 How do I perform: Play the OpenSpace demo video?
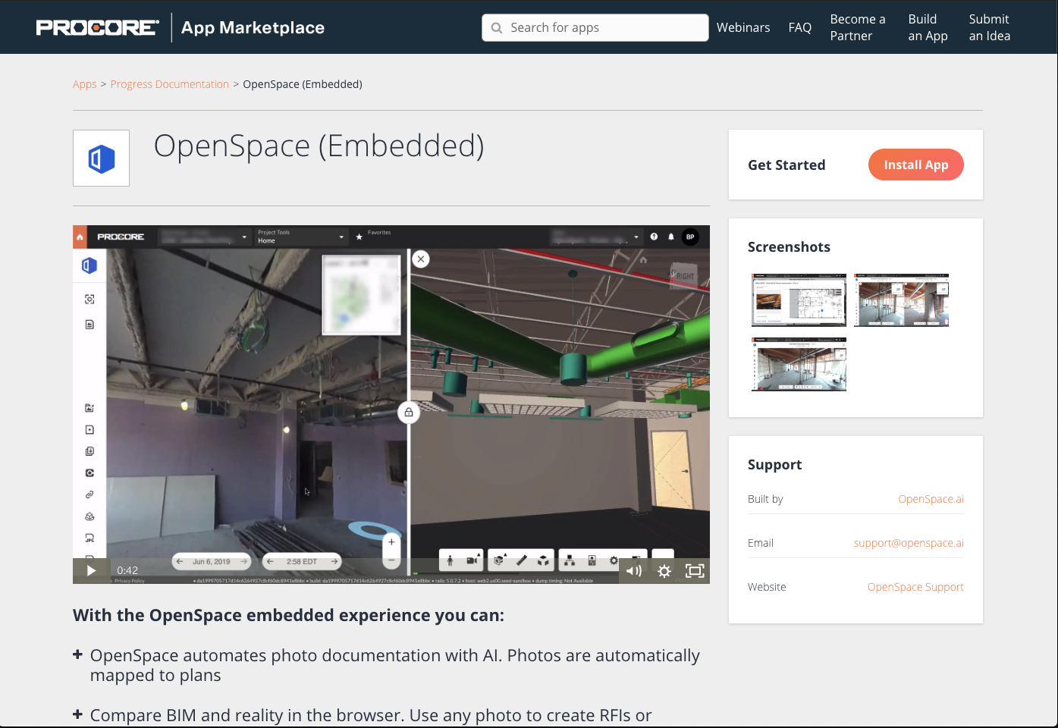[x=91, y=571]
